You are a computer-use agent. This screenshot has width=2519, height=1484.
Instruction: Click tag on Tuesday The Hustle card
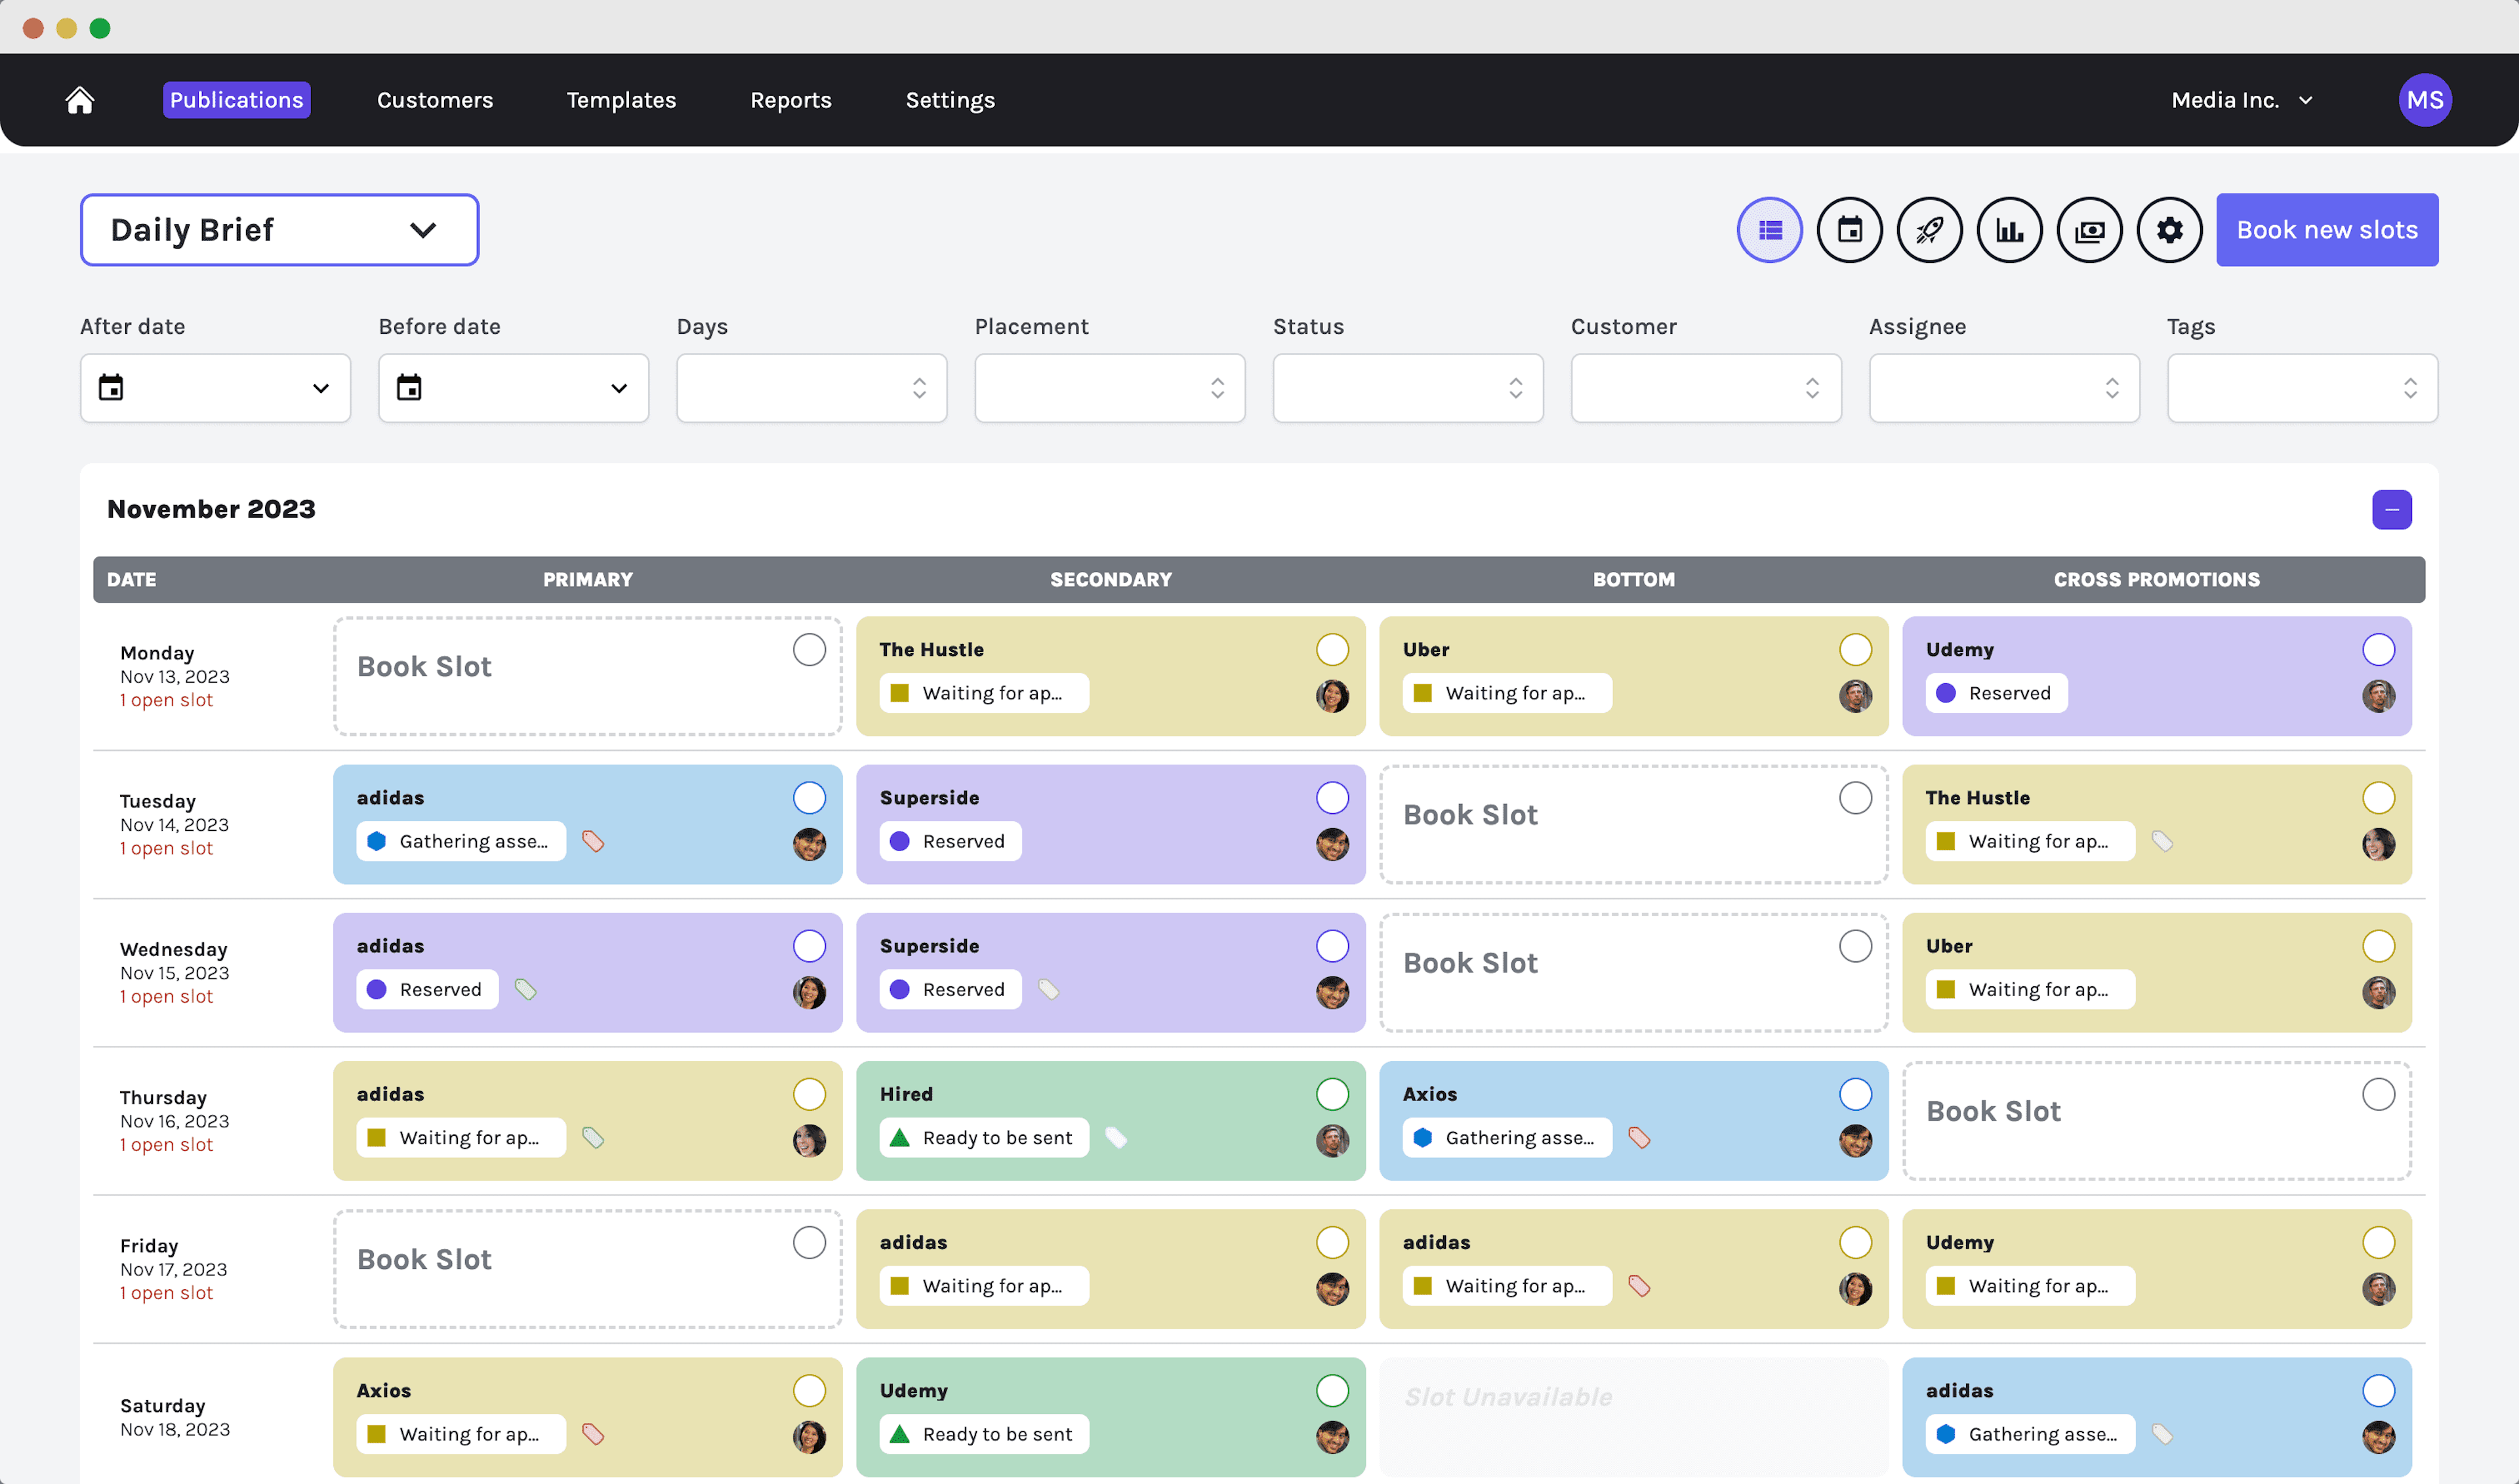click(x=2163, y=841)
